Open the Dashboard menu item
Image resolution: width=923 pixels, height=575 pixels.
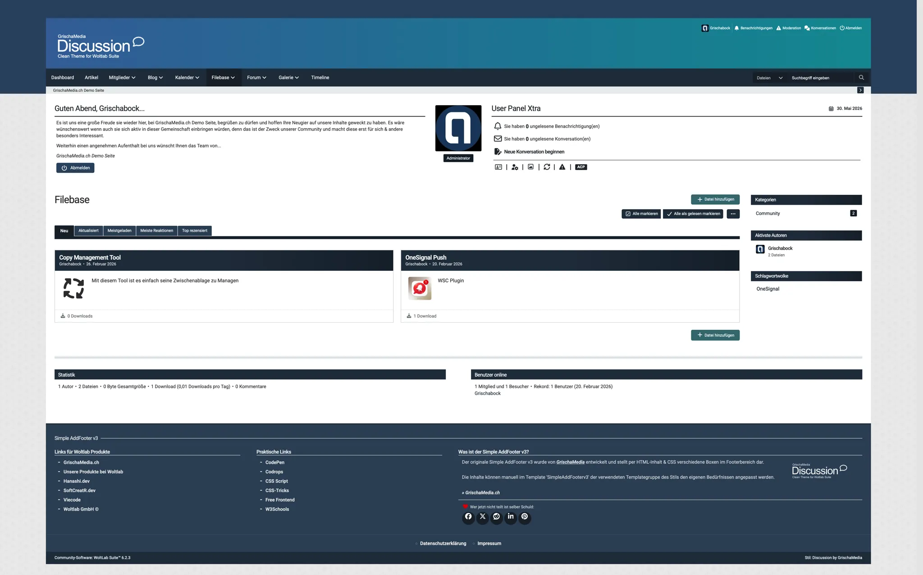[x=63, y=77]
